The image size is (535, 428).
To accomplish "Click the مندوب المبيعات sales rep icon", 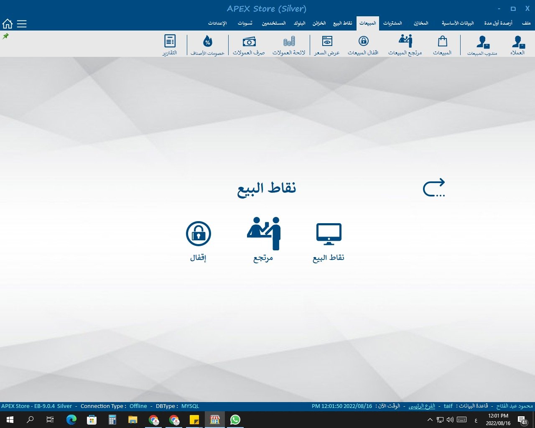I will 482,45.
